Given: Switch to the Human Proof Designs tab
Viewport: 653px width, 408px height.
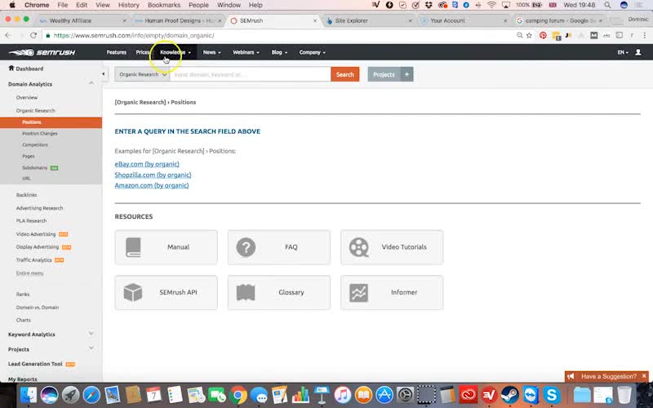Looking at the screenshot, I should point(178,20).
